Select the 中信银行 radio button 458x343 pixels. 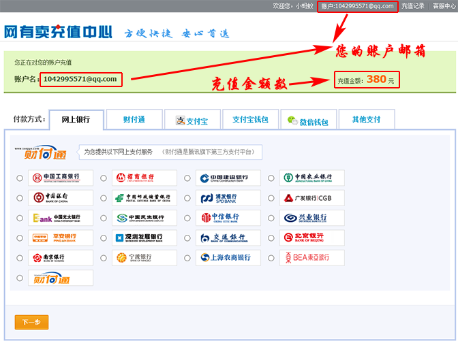tap(187, 218)
